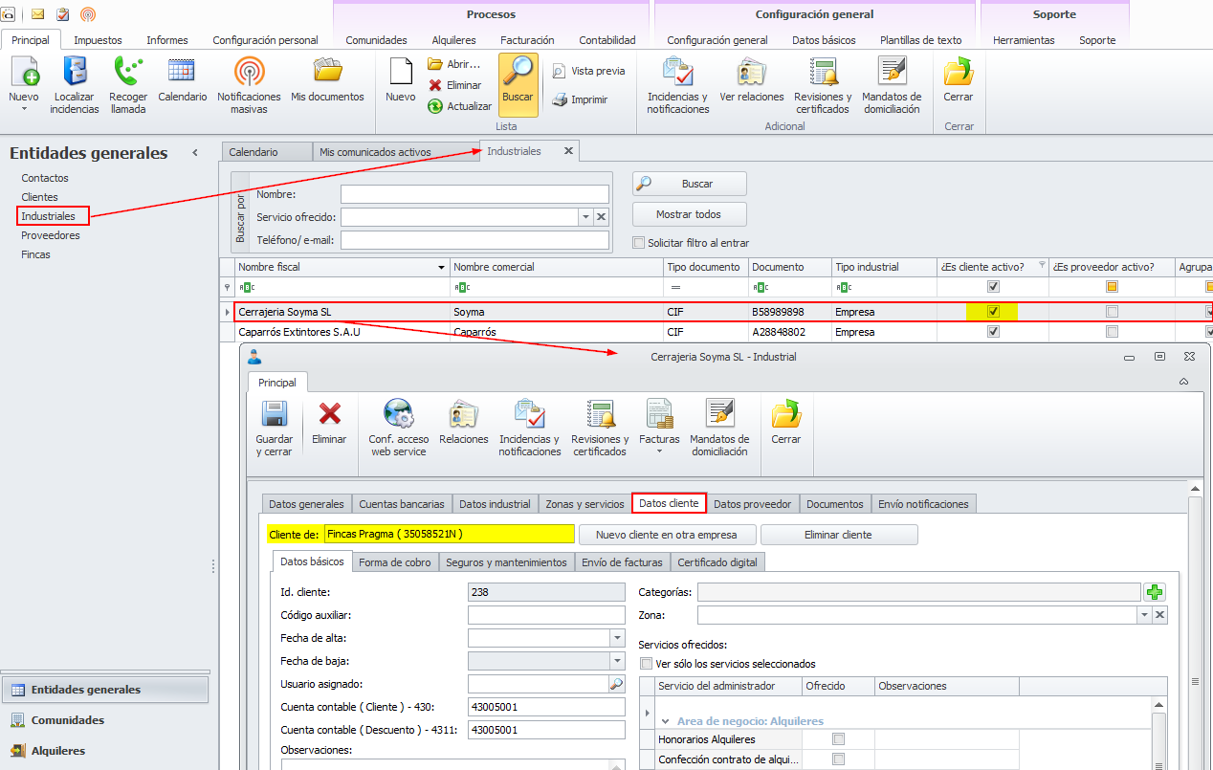Clear the Servicio ofrecido filter
The image size is (1213, 770).
(602, 217)
